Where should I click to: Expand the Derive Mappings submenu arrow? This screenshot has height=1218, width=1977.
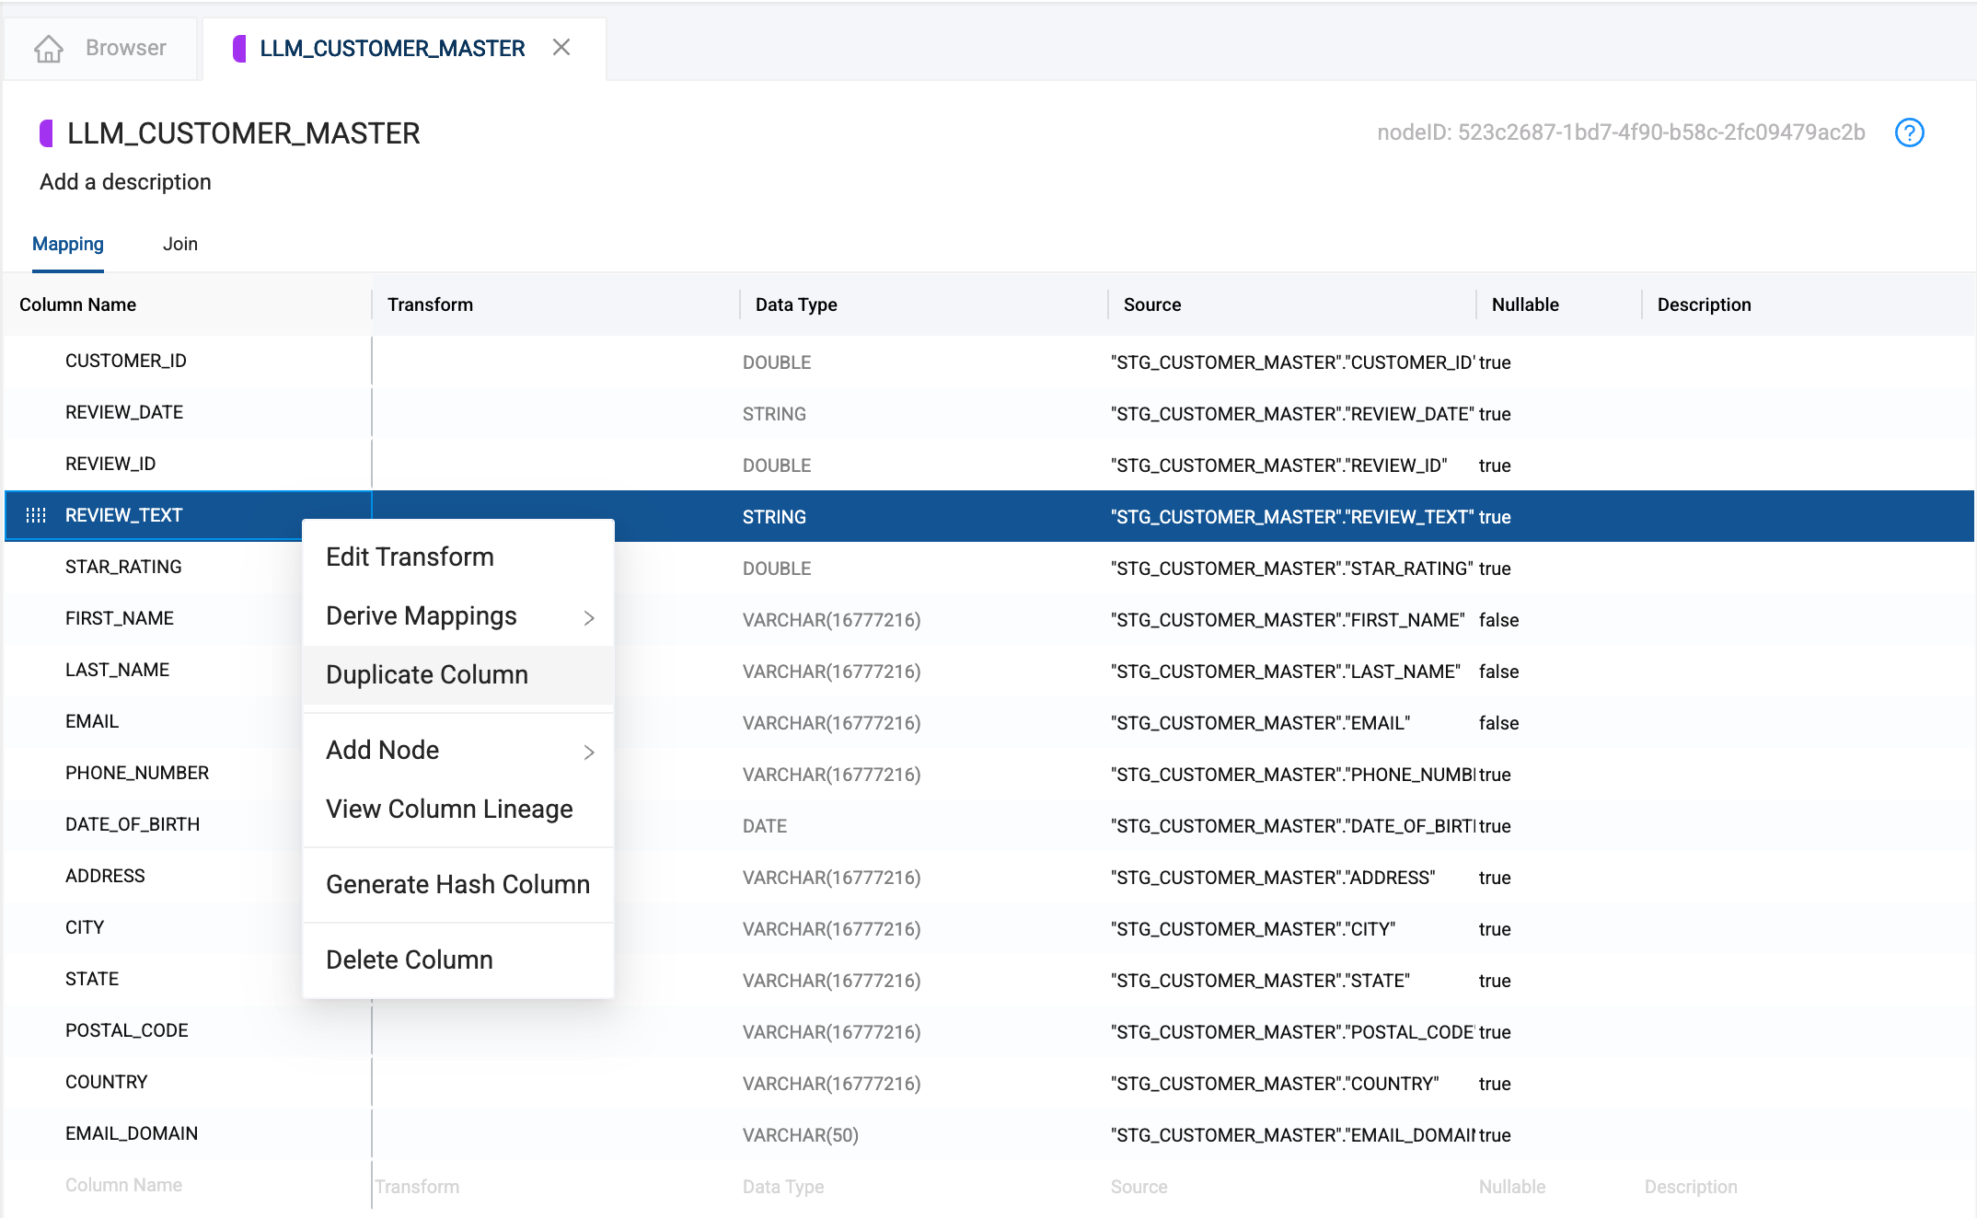(x=589, y=617)
